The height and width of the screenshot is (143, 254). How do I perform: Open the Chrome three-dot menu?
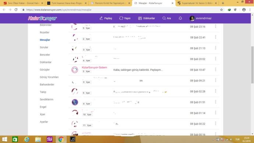(x=250, y=10)
